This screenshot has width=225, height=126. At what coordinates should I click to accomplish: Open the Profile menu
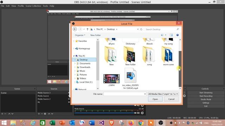pos(21,6)
